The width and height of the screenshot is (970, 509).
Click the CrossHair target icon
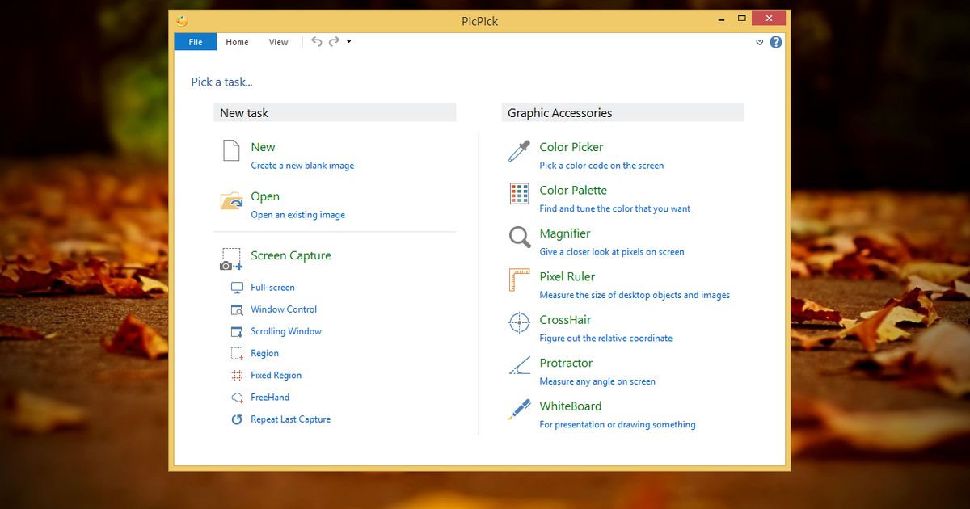pyautogui.click(x=519, y=323)
